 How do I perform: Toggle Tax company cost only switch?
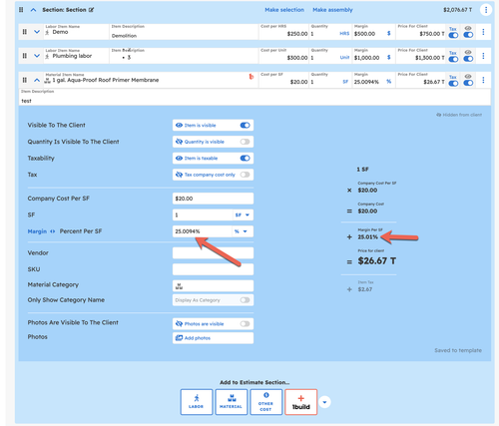pyautogui.click(x=245, y=175)
